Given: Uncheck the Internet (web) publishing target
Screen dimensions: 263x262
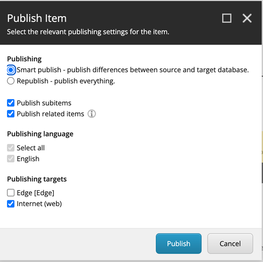Looking at the screenshot, I should [11, 204].
